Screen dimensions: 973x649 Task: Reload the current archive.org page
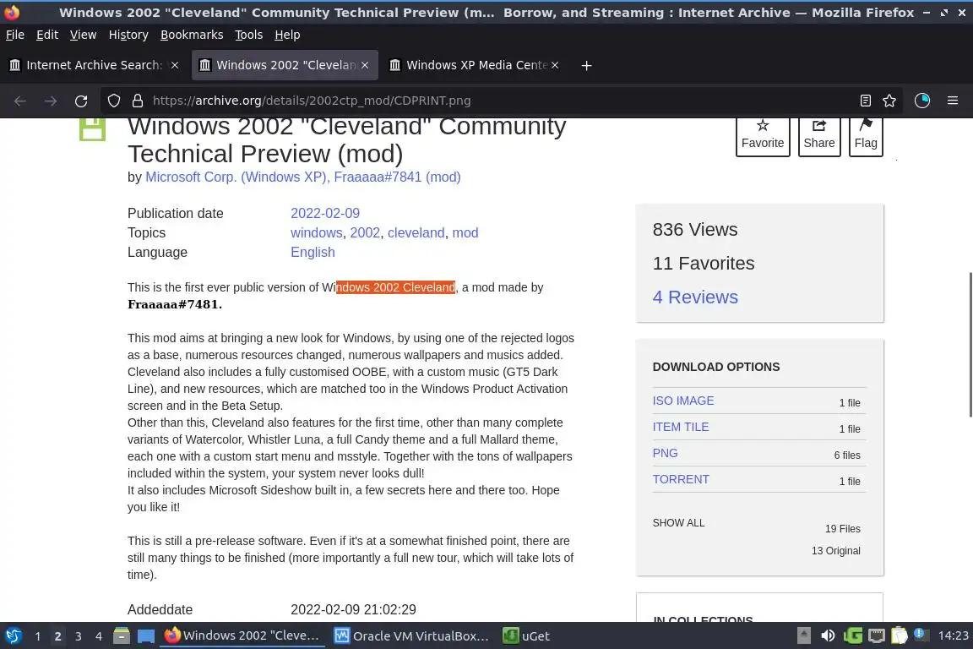coord(81,101)
